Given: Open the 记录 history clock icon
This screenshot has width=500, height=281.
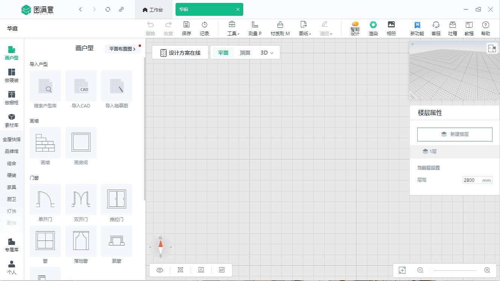Looking at the screenshot, I should coord(205,25).
